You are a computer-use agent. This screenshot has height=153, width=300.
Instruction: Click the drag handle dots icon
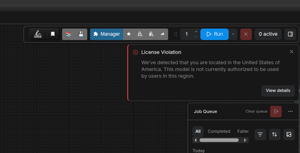tap(176, 34)
